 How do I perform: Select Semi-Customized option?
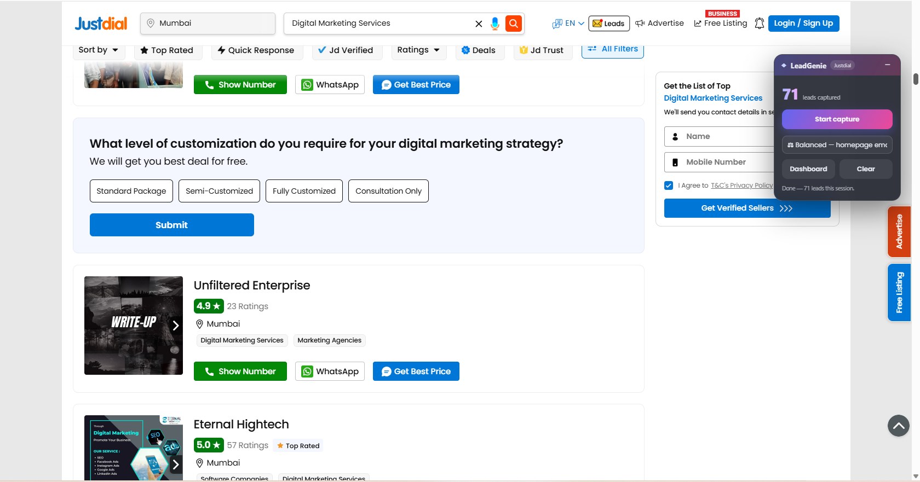(x=220, y=191)
